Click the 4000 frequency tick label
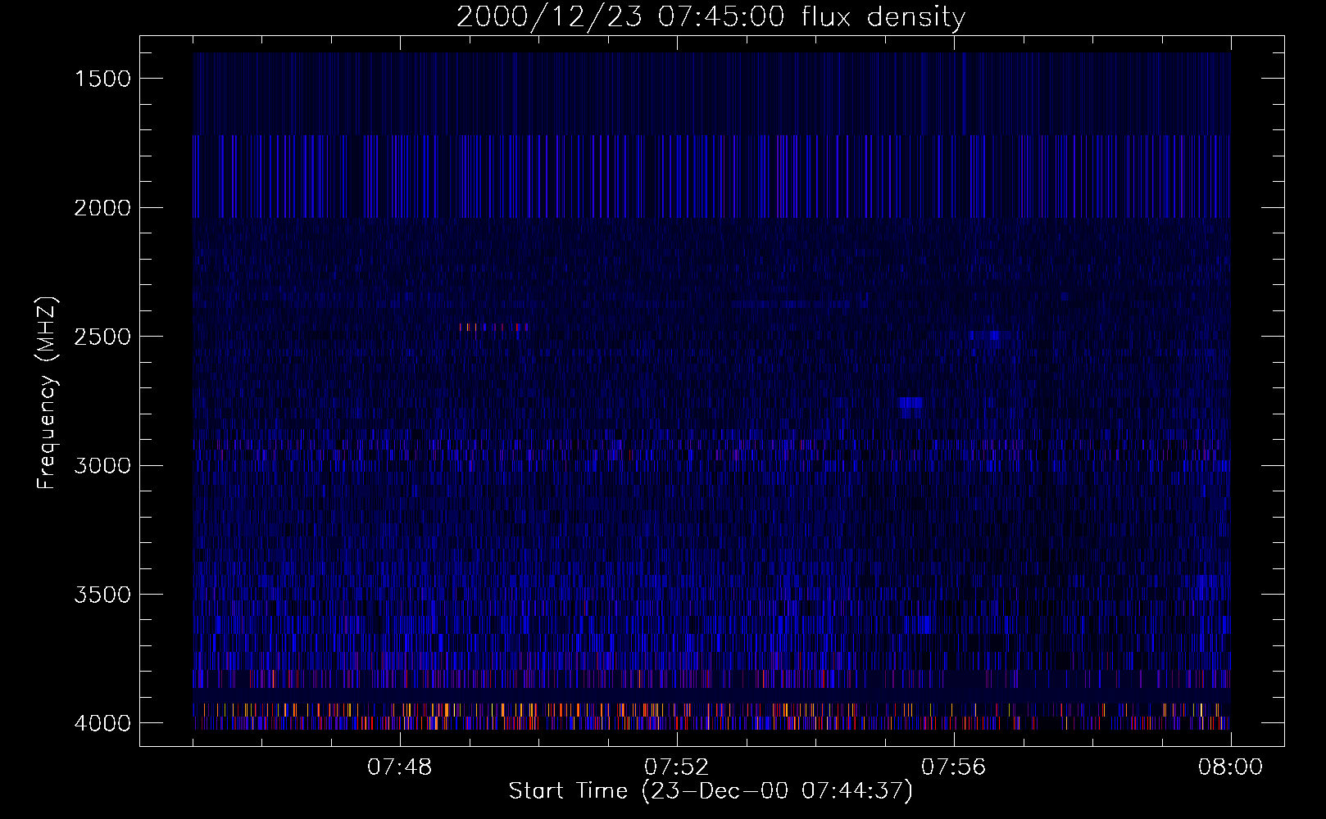This screenshot has height=819, width=1326. 102,723
